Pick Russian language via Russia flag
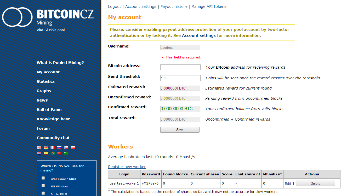Image resolution: width=347 pixels, height=196 pixels. coord(59,147)
